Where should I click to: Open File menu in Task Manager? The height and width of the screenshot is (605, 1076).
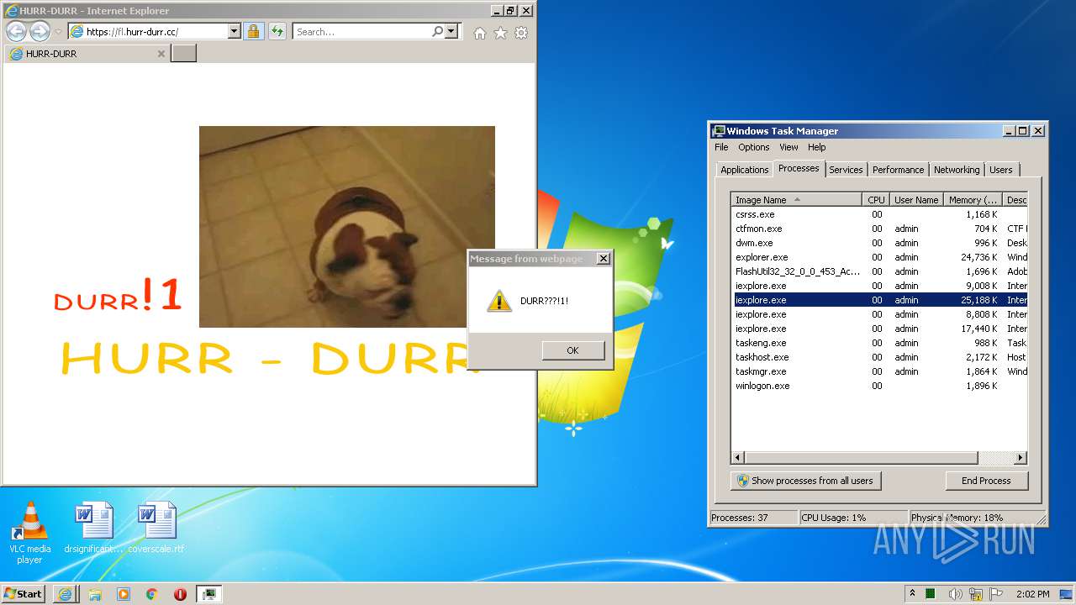(x=721, y=147)
